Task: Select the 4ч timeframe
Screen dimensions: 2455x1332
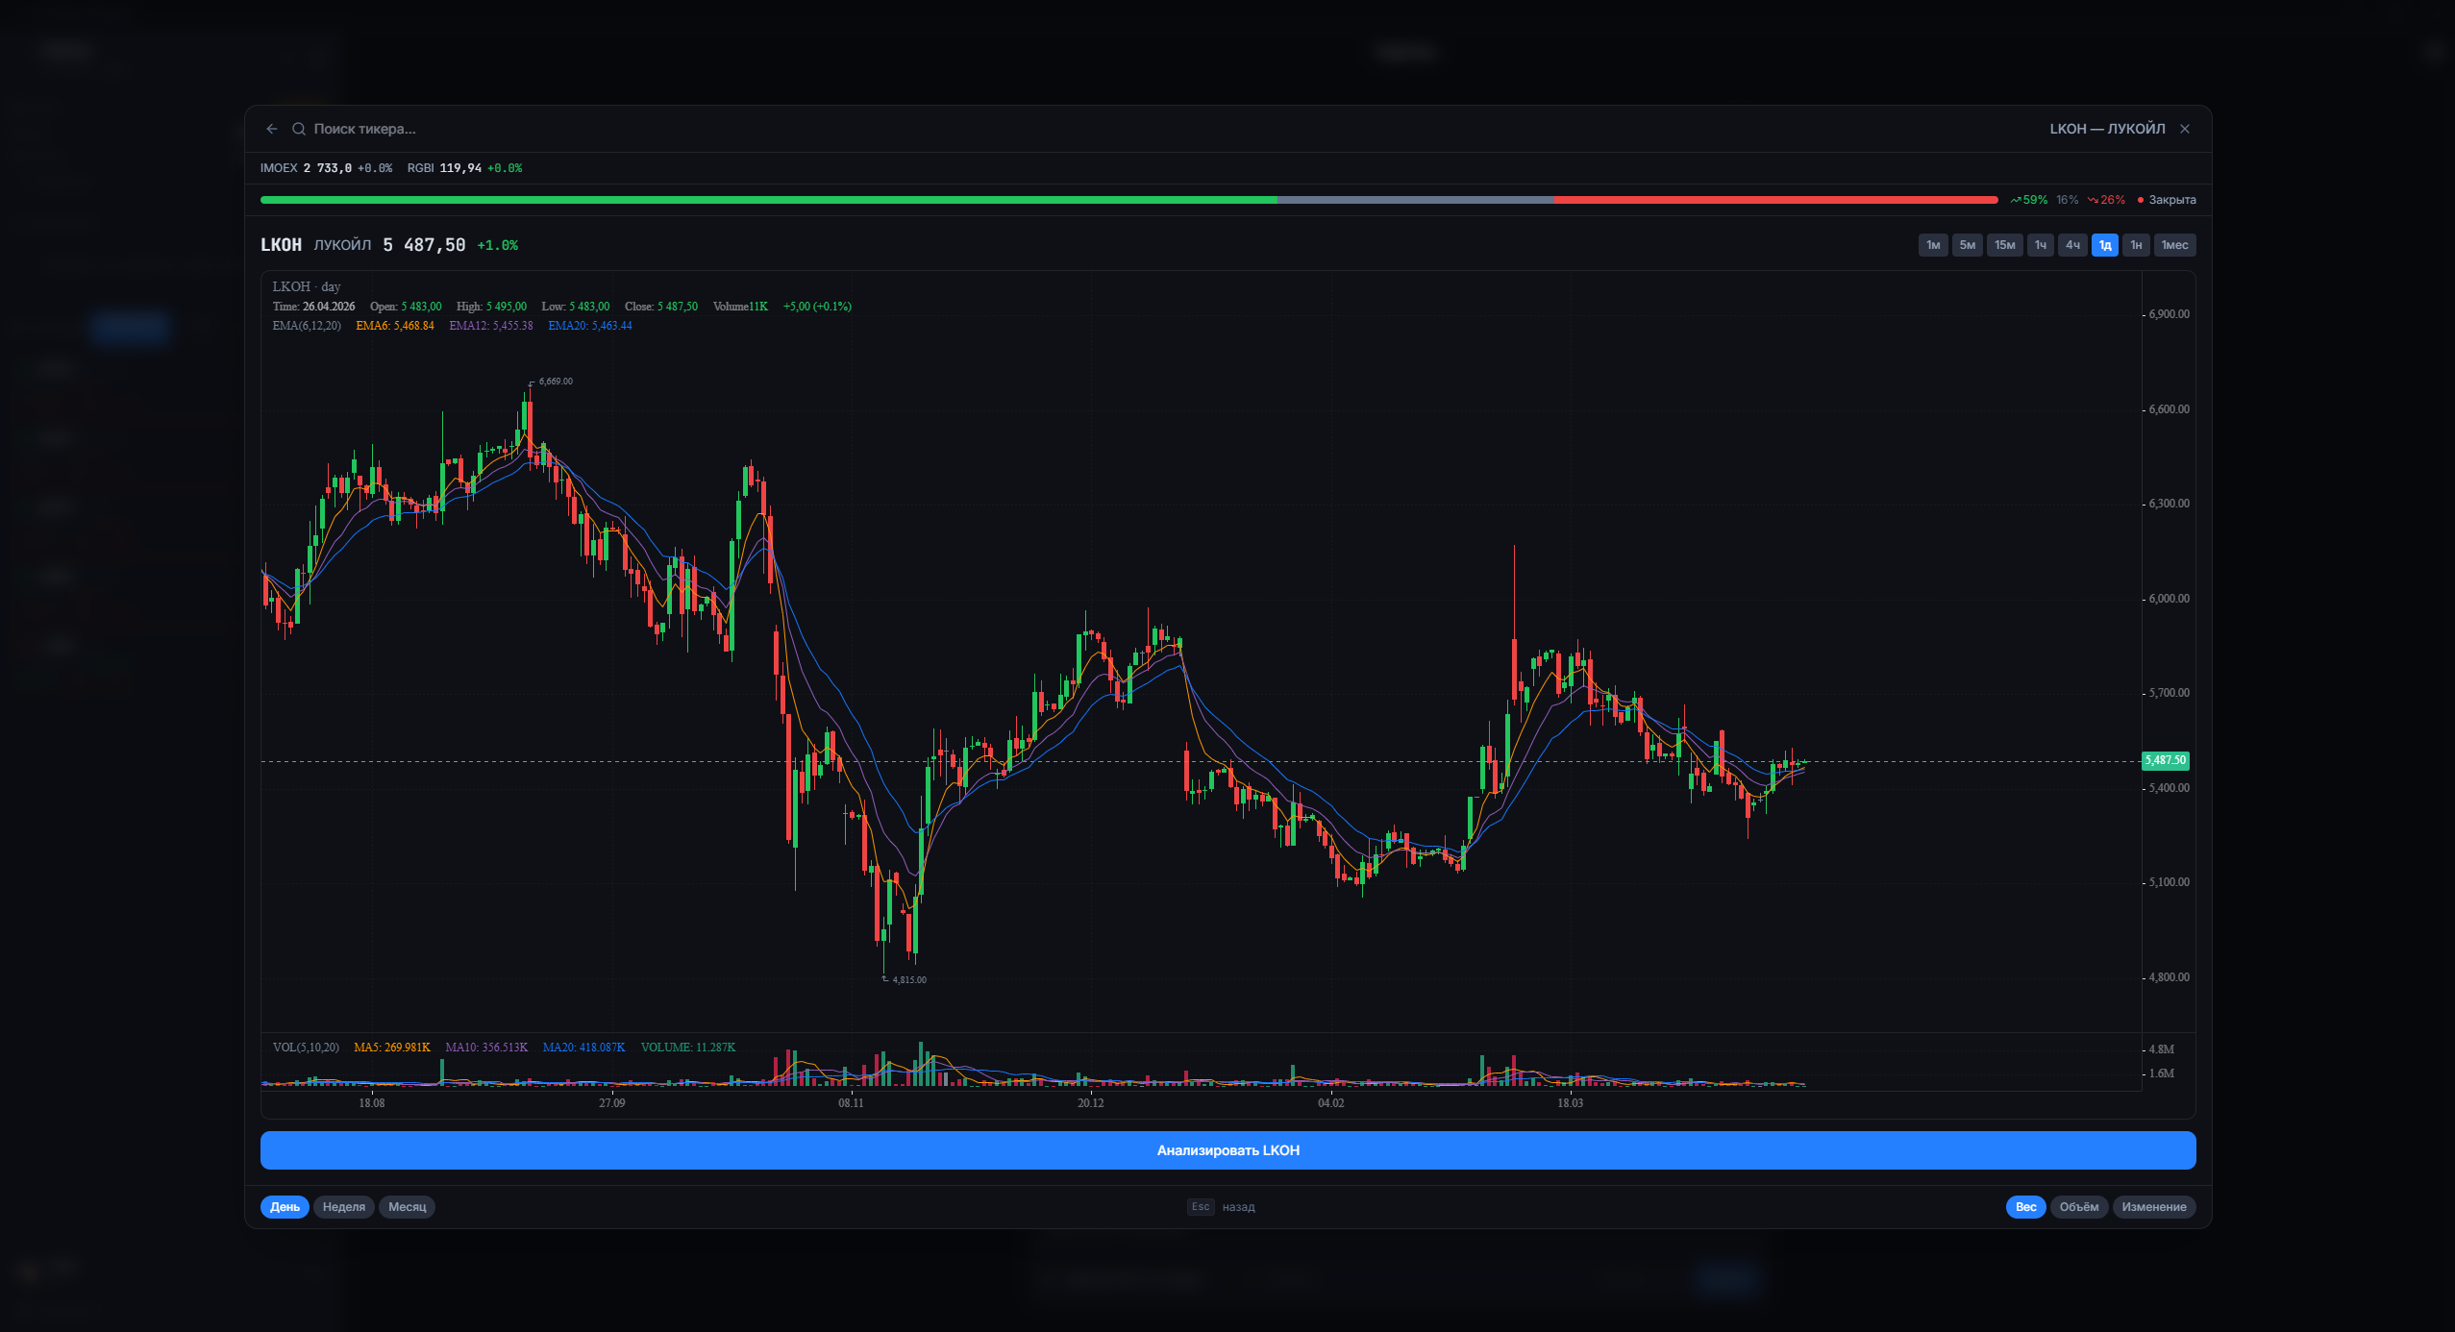Action: [2073, 245]
